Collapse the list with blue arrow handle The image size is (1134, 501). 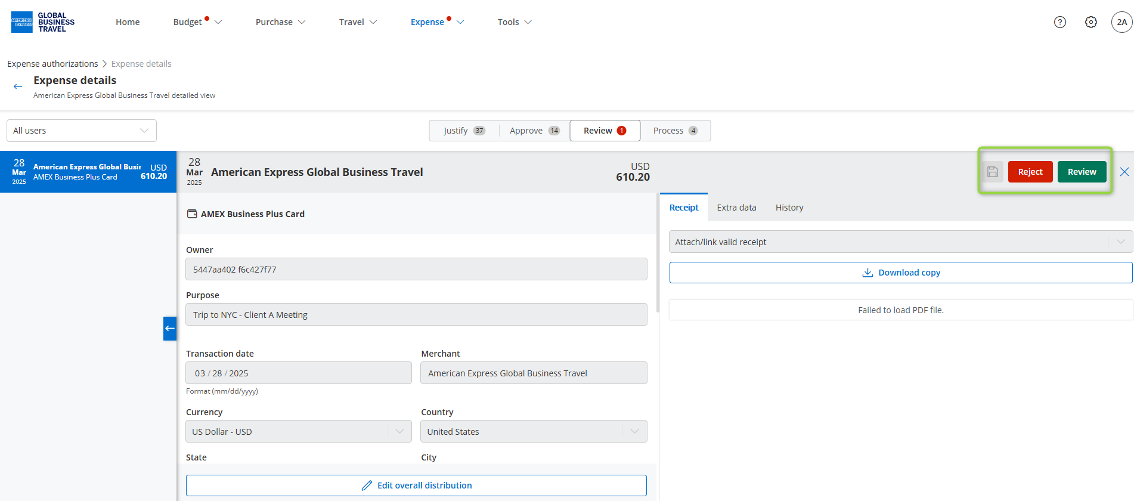point(170,328)
